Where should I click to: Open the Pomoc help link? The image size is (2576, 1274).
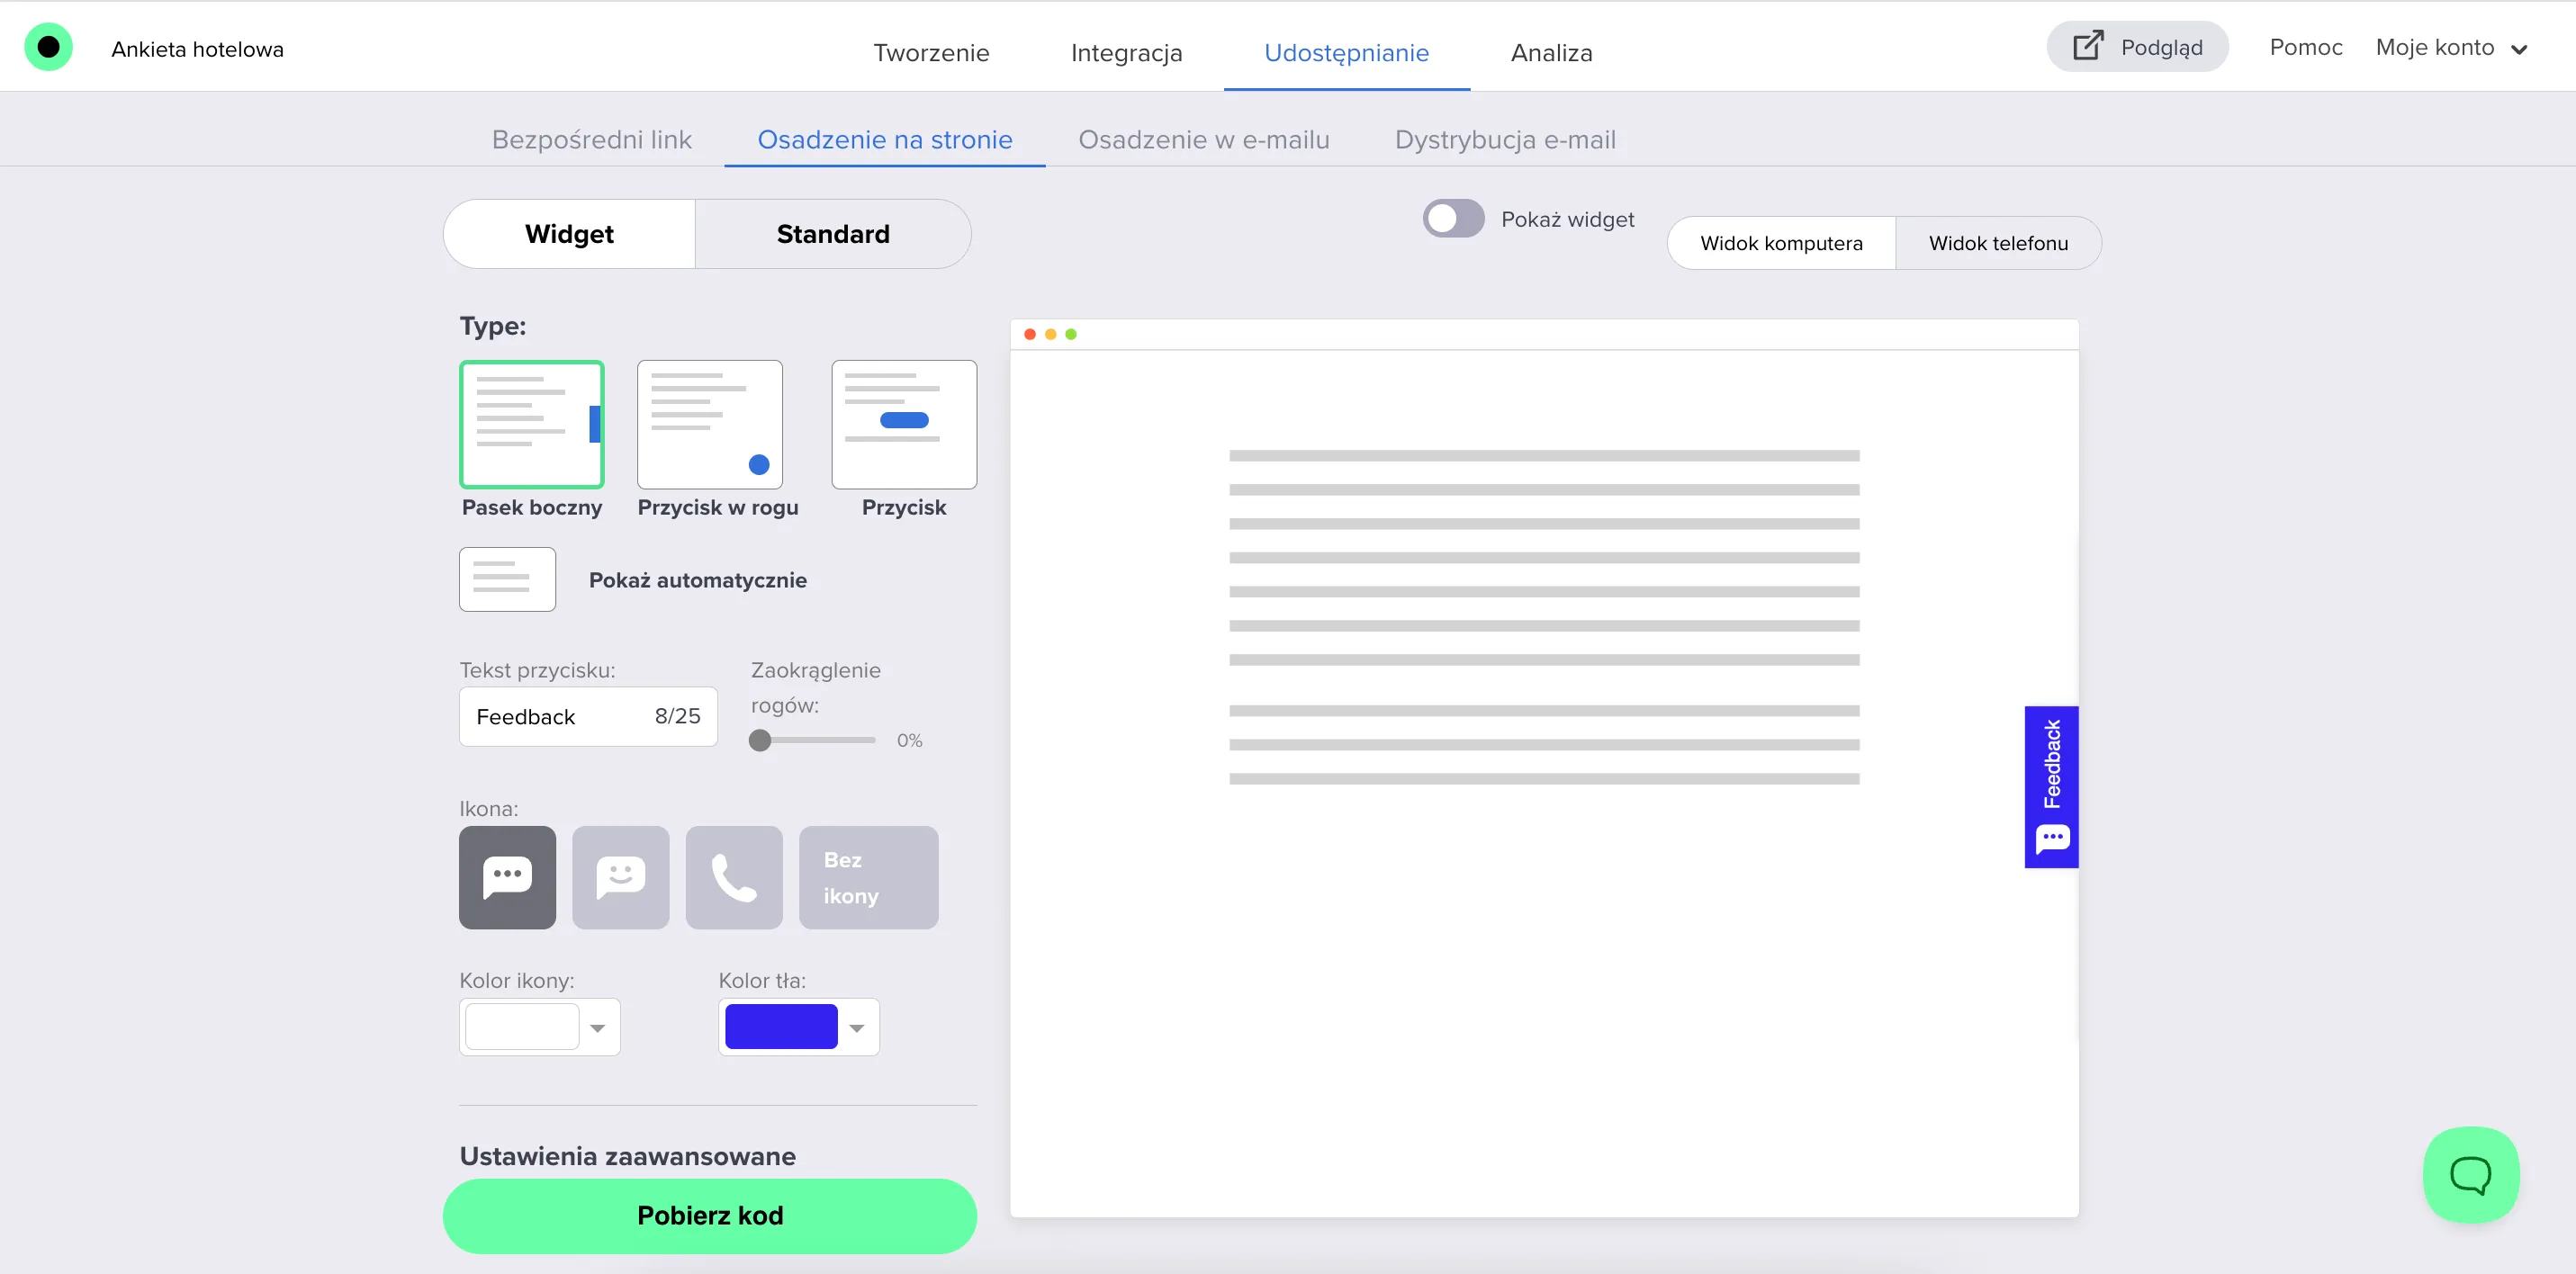pyautogui.click(x=2305, y=47)
